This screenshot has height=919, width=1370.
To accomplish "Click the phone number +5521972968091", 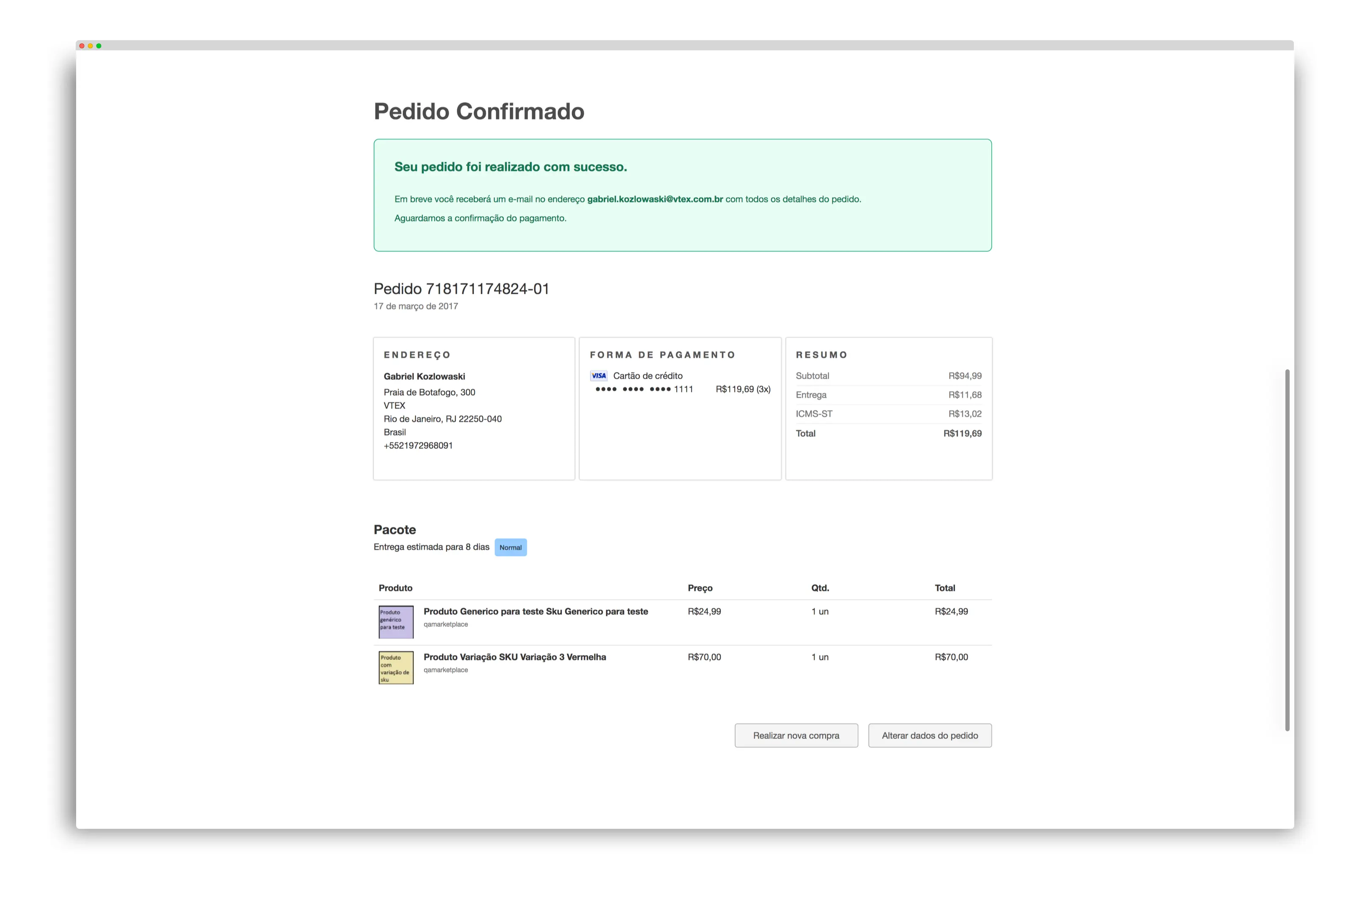I will [418, 446].
